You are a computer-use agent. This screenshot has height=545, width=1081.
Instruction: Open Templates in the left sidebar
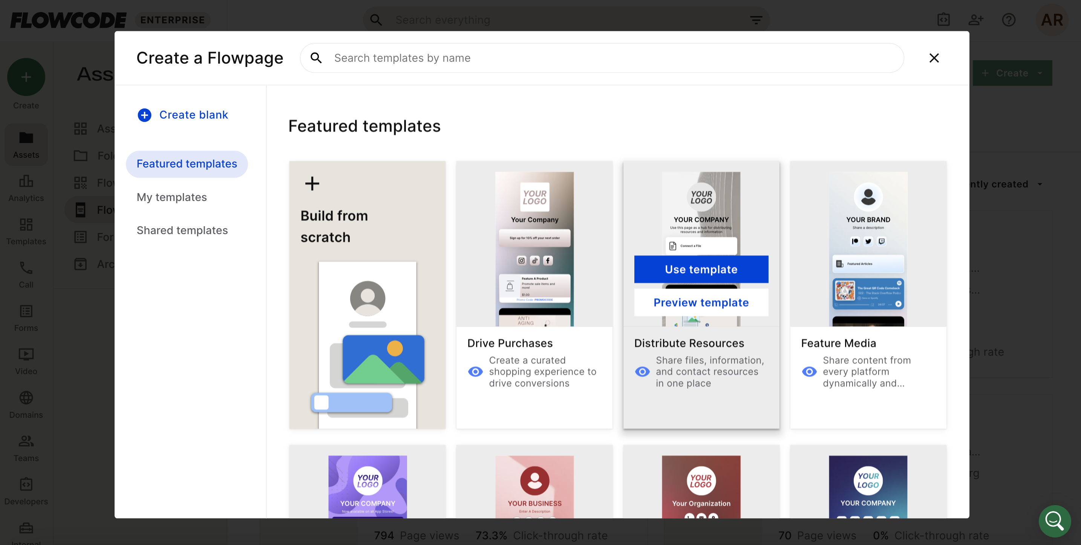click(26, 231)
